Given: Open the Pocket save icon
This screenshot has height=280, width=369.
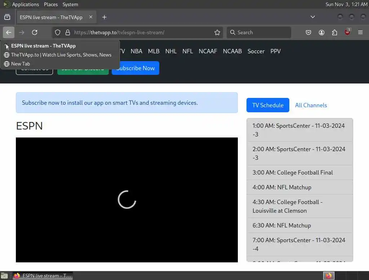Looking at the screenshot, I should (308, 32).
